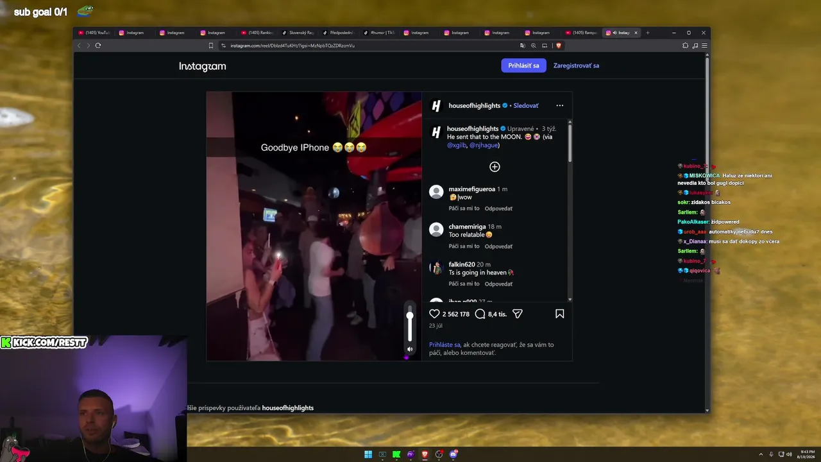Screen dimensions: 821x462
Task: Open the clock showing 9:43 PM
Action: coord(808,454)
